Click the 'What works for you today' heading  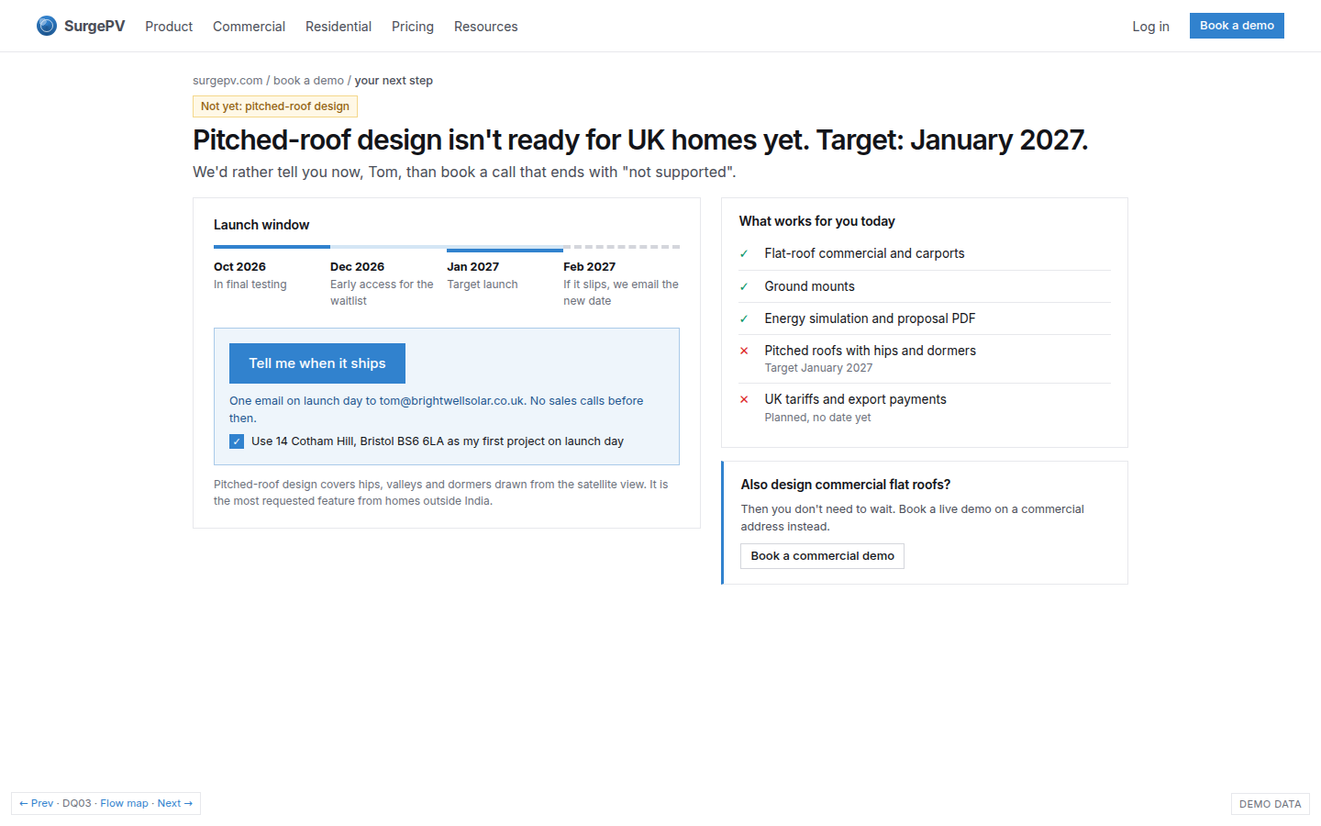pos(816,221)
